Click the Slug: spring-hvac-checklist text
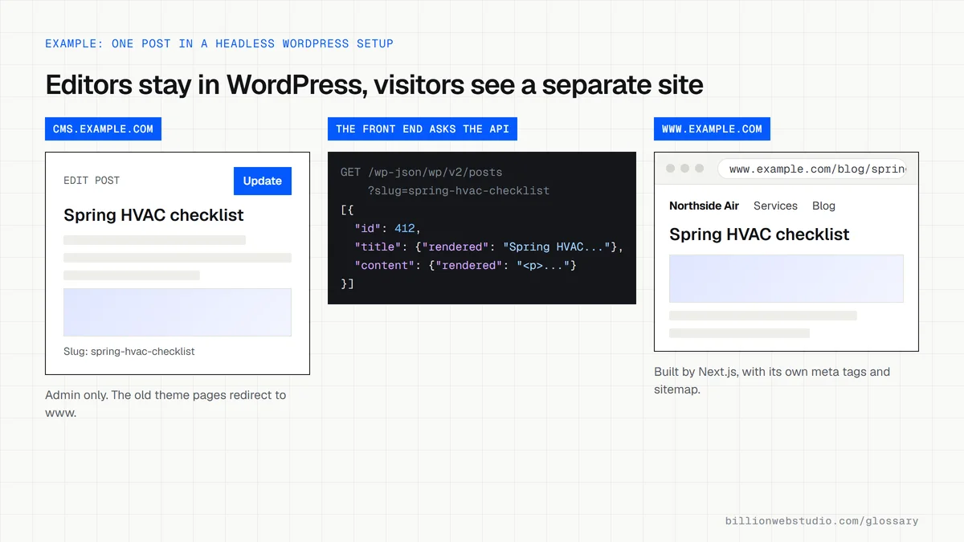 coord(129,351)
